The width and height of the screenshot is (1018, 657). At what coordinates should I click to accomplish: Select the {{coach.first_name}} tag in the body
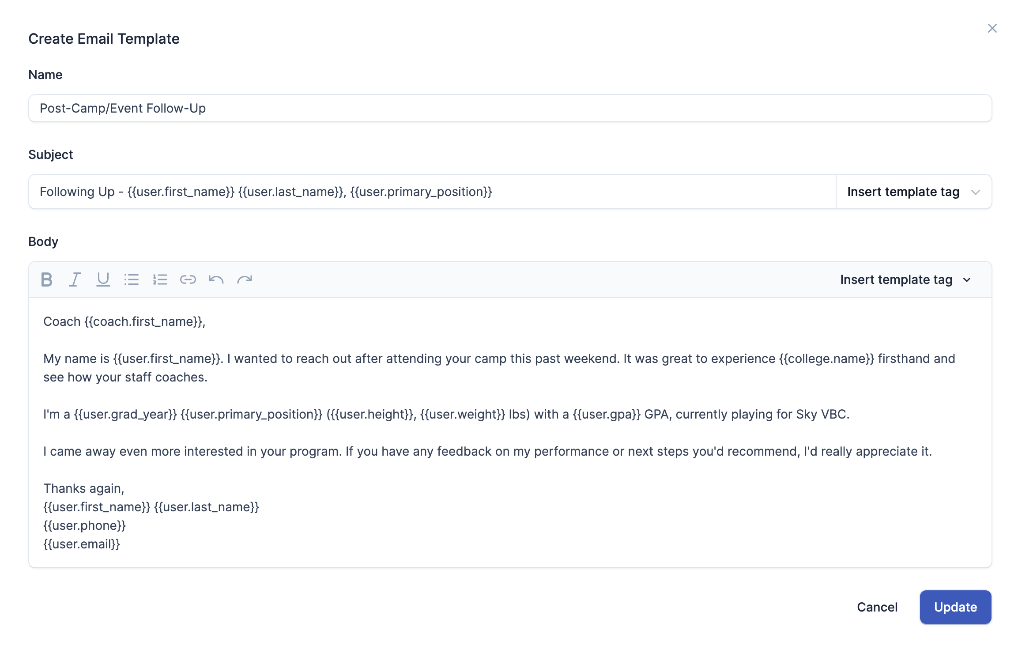143,321
